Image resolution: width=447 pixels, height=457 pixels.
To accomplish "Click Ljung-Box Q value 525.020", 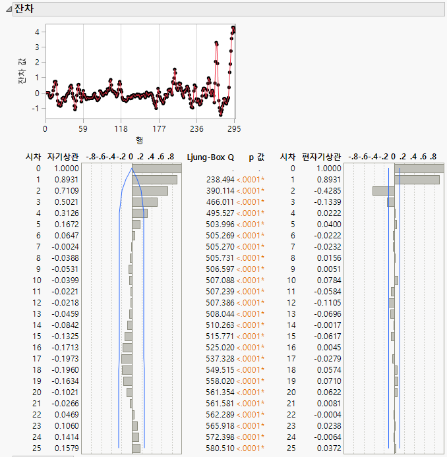I will [220, 348].
